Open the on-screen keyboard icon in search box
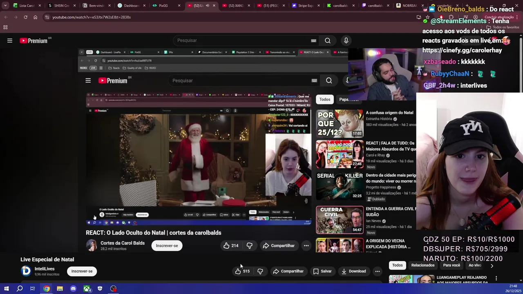The width and height of the screenshot is (523, 294). point(313,40)
